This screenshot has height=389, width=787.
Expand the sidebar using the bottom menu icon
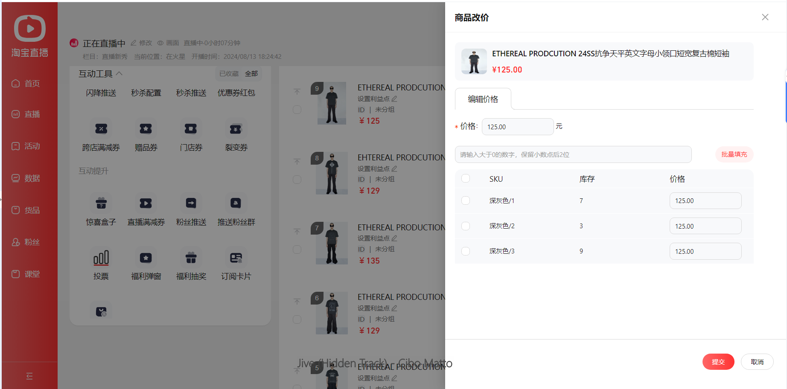tap(29, 376)
